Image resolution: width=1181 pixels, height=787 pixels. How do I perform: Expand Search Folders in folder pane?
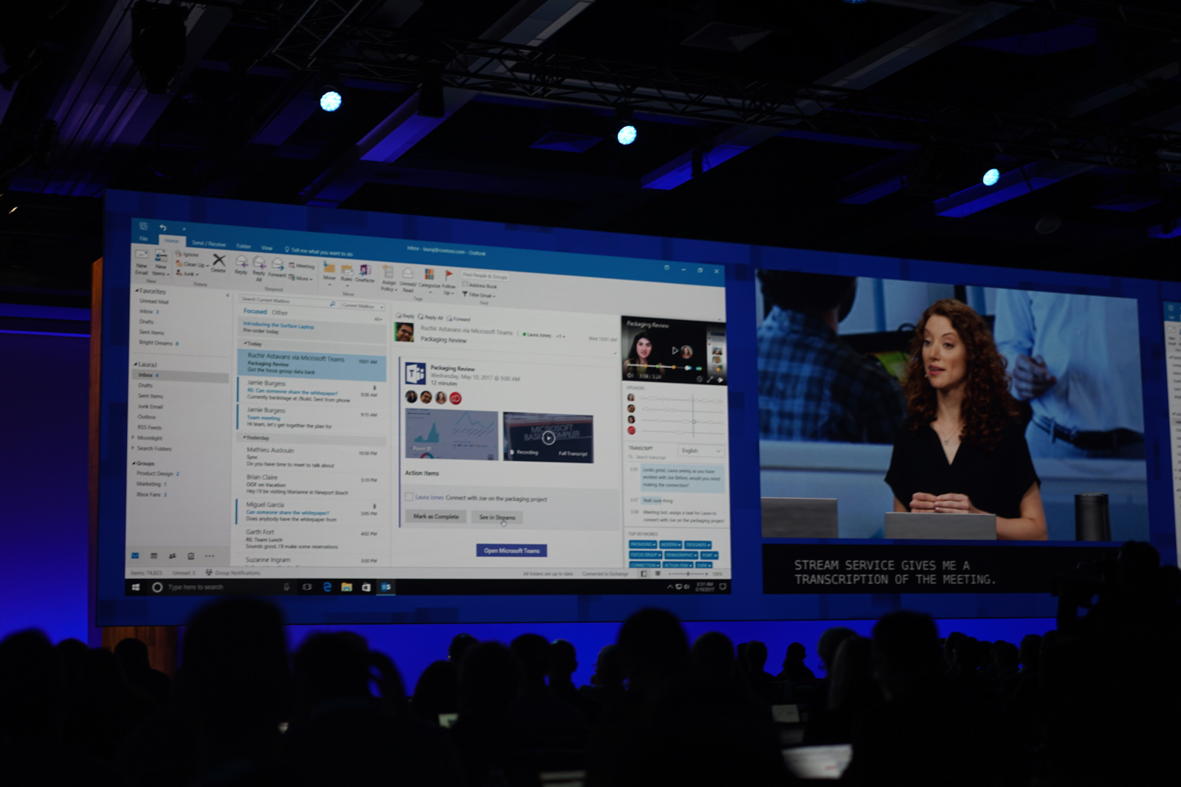click(x=134, y=448)
